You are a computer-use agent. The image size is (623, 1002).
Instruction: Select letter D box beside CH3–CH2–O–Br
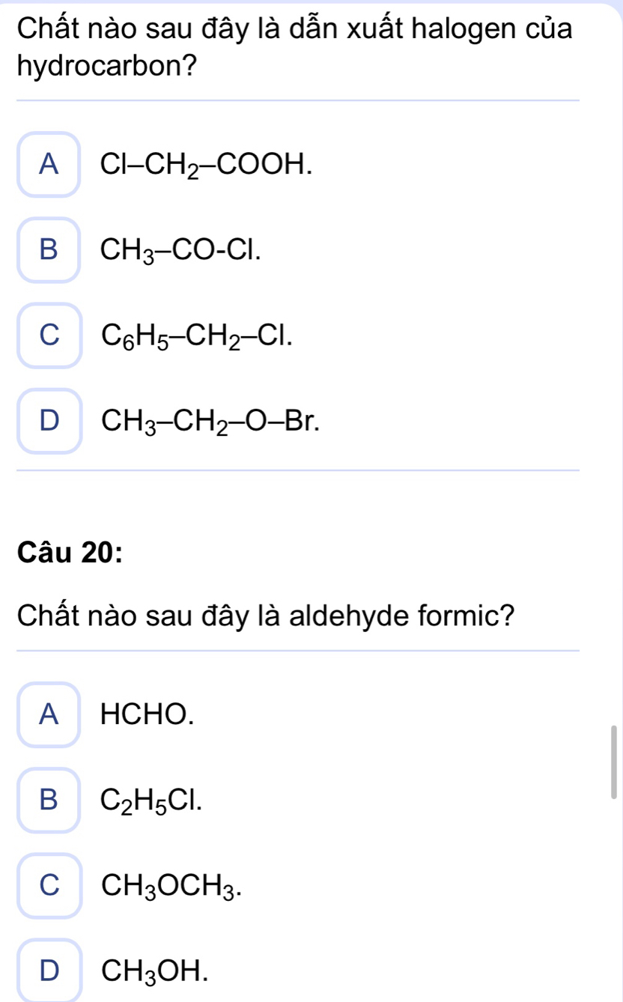click(x=49, y=421)
